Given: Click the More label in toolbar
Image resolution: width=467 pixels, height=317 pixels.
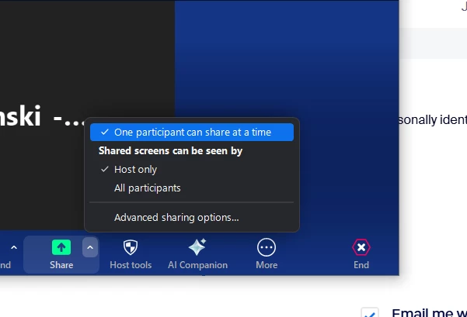Looking at the screenshot, I should pos(267,265).
